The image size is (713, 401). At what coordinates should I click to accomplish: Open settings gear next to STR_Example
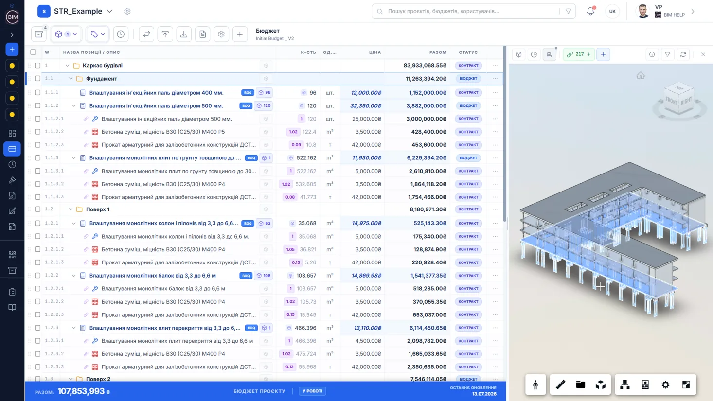[127, 11]
